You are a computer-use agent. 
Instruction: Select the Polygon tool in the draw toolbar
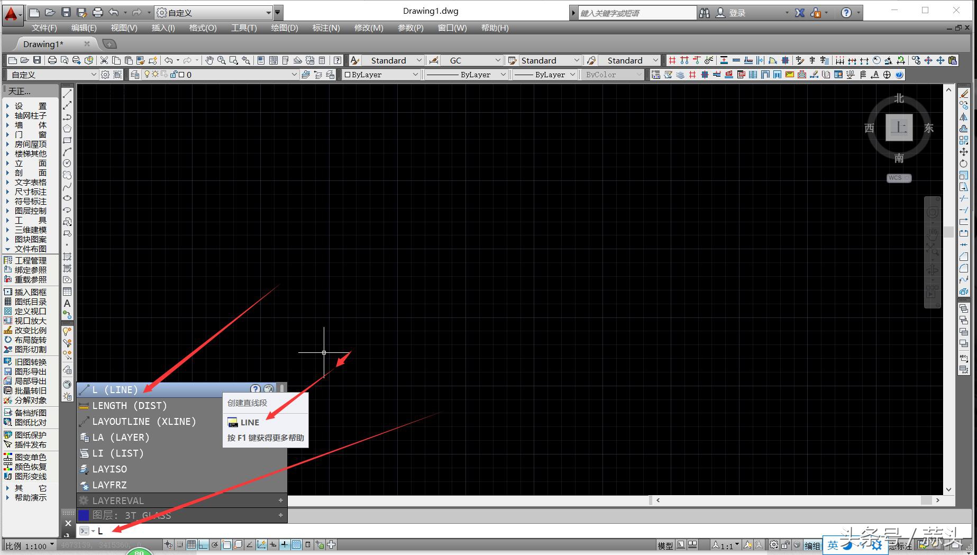(67, 129)
